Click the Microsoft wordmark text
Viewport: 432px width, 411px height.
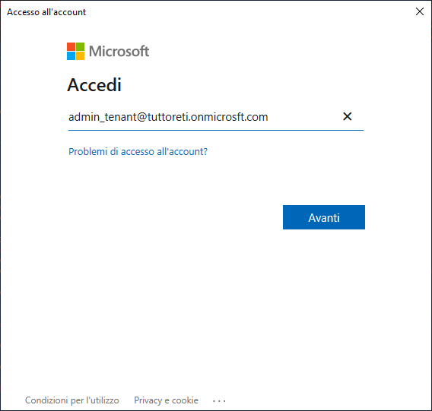[119, 51]
